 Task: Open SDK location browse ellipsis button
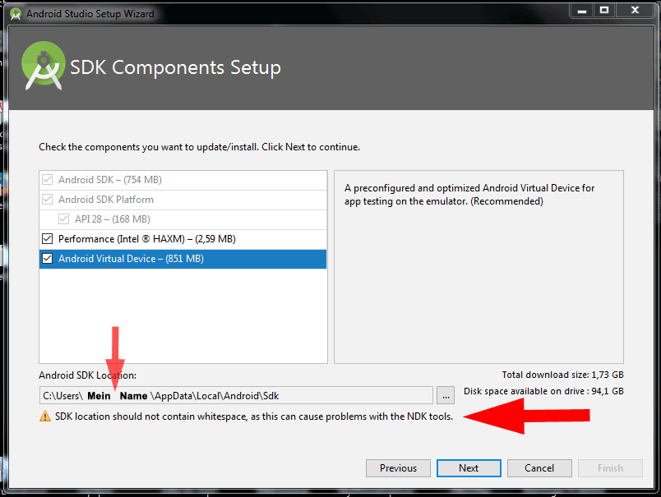[x=445, y=395]
